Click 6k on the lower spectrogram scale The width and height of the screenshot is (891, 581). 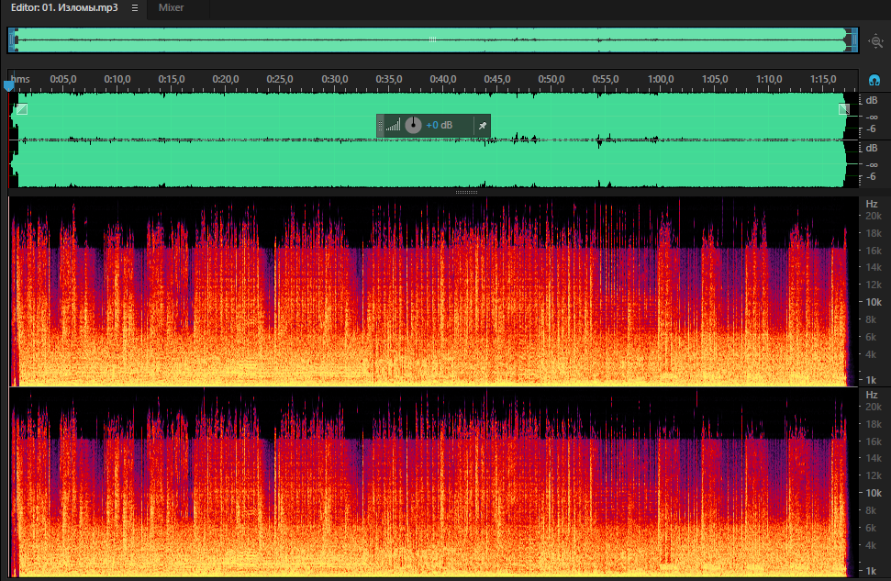pos(871,528)
